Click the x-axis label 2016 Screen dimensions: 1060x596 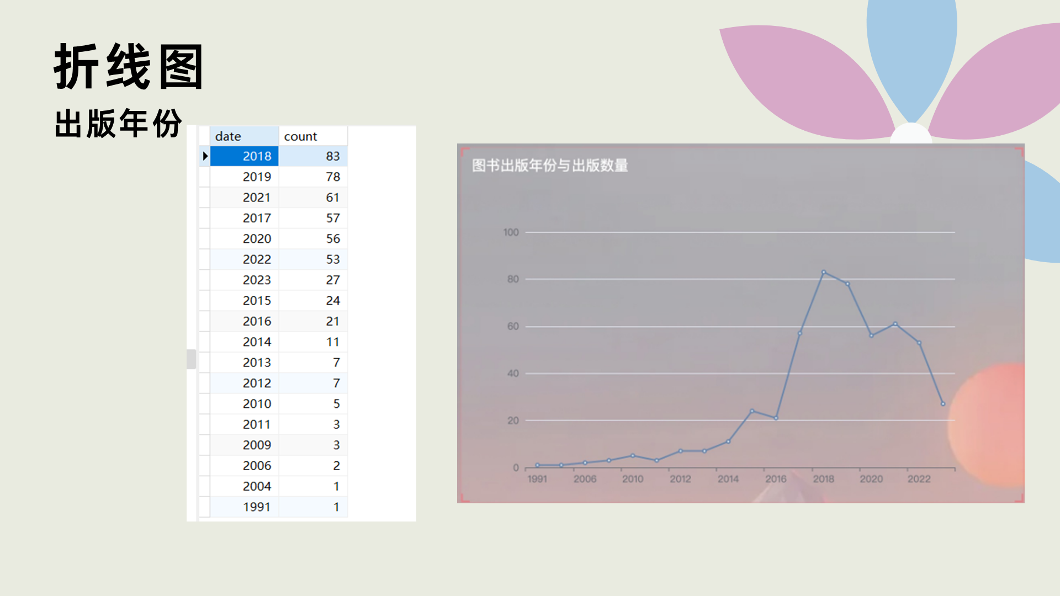coord(776,479)
